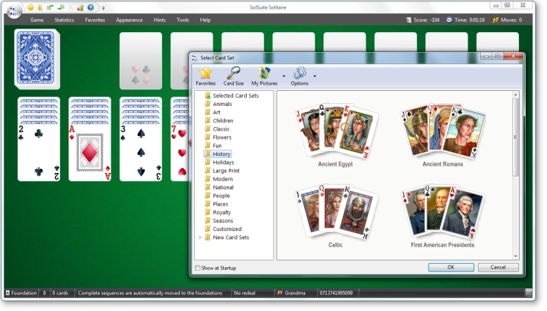
Task: Click the scrollbar up arrow in card list
Action: tap(516, 95)
